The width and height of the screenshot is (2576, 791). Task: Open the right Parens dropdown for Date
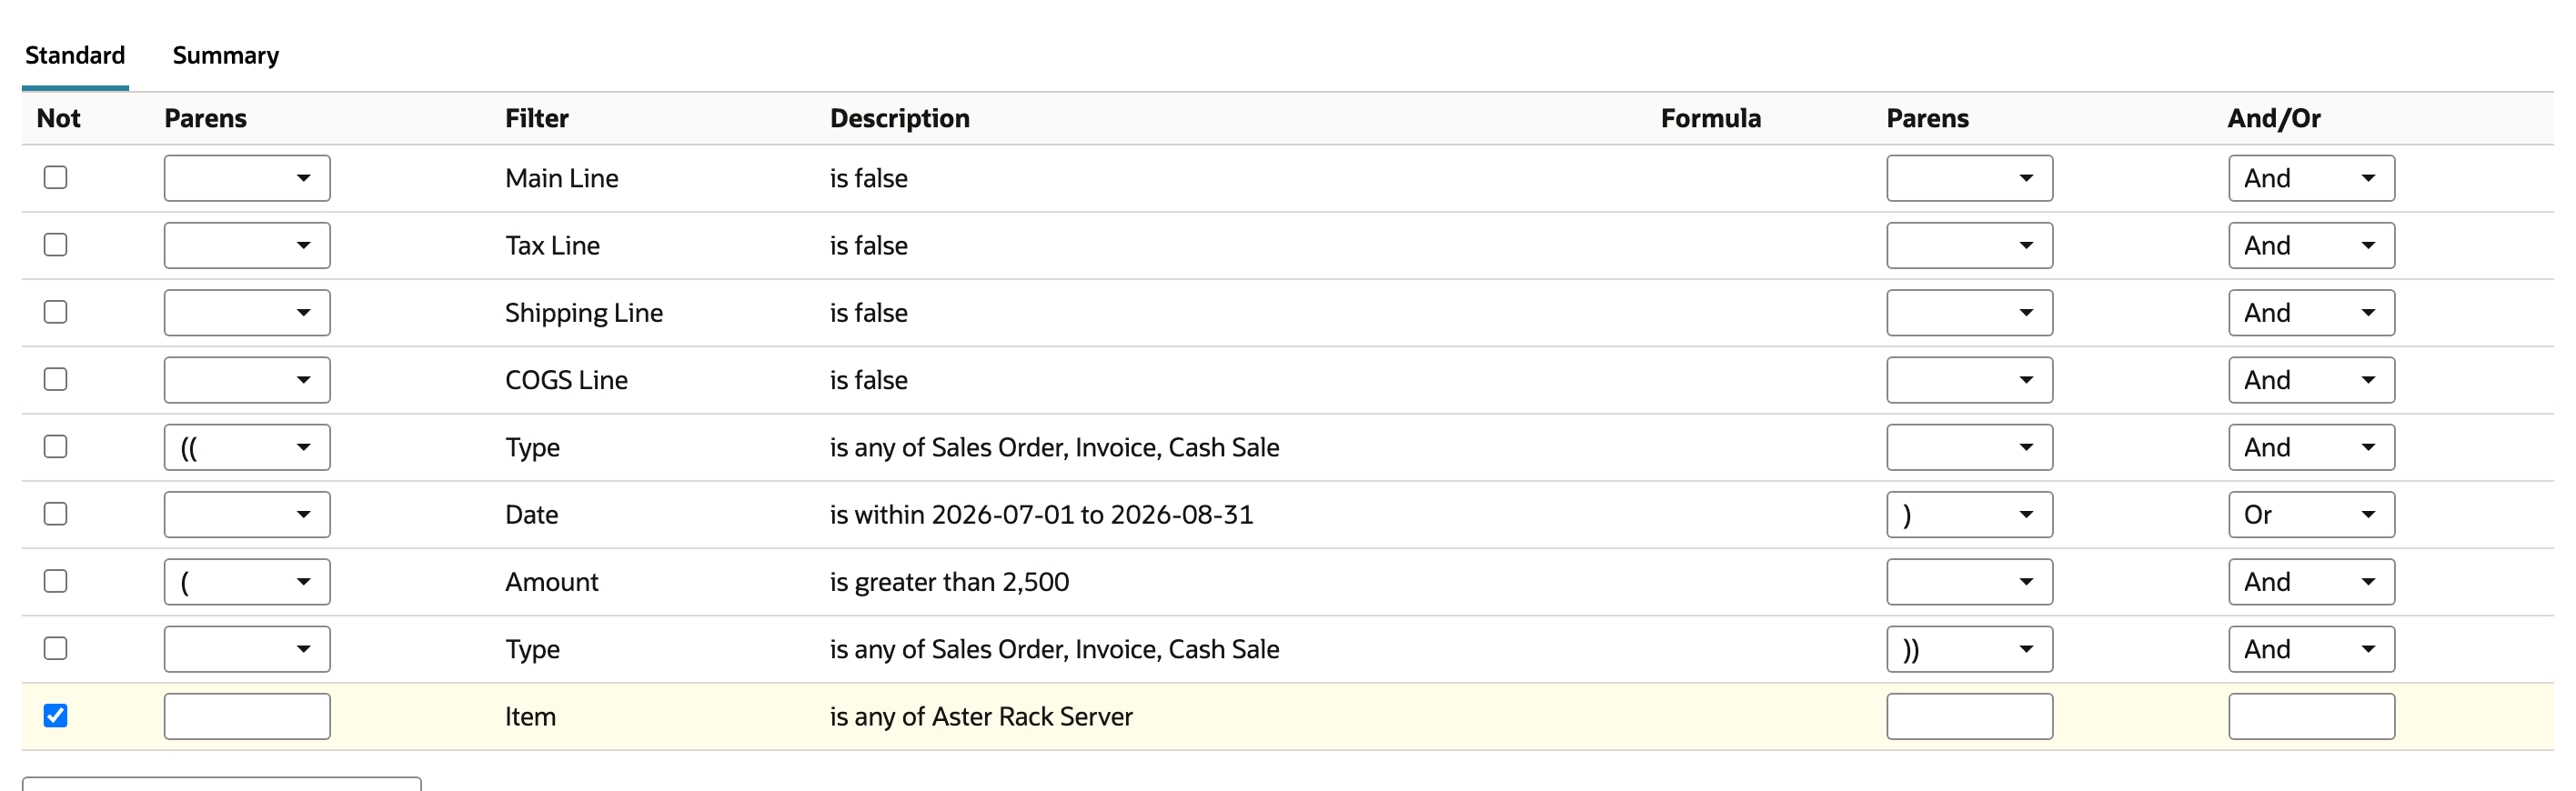(1969, 514)
